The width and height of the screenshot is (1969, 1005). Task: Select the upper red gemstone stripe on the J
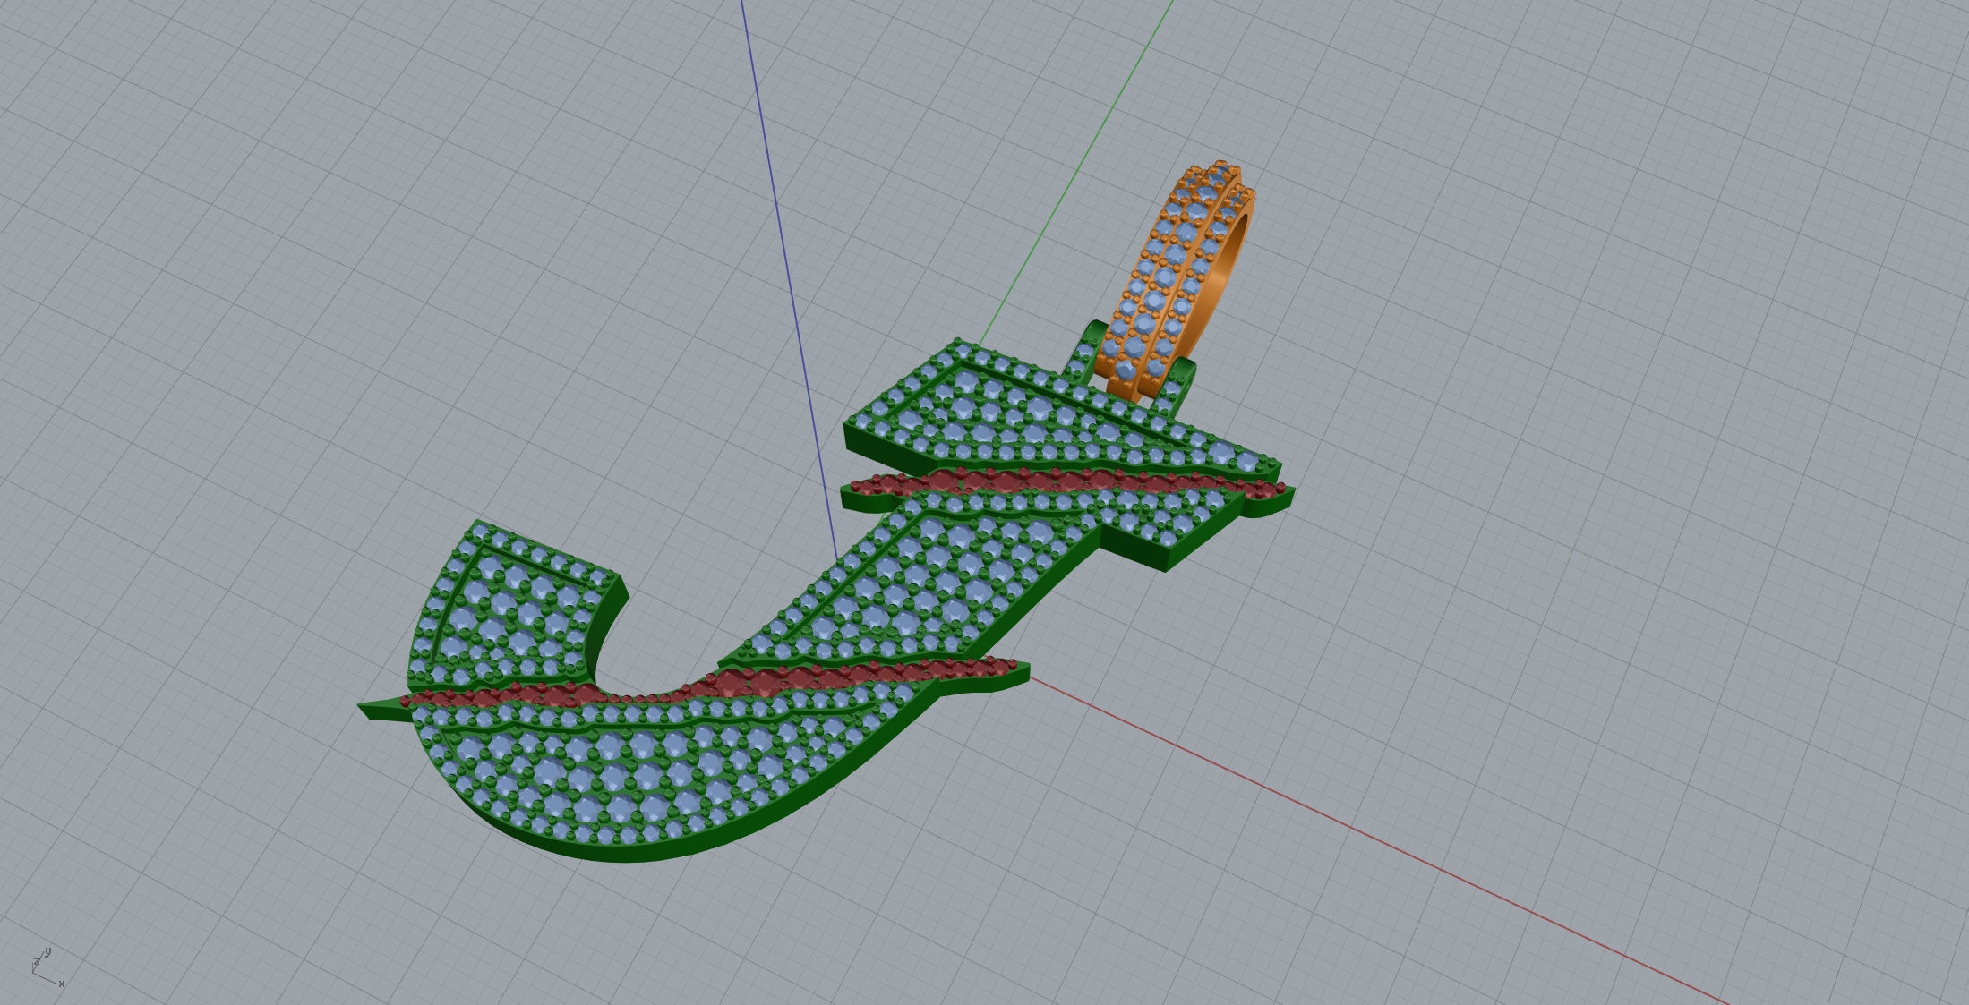coord(1066,481)
